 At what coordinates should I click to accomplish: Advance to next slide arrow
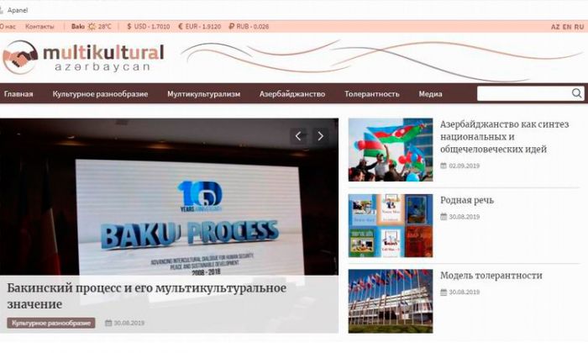click(321, 135)
